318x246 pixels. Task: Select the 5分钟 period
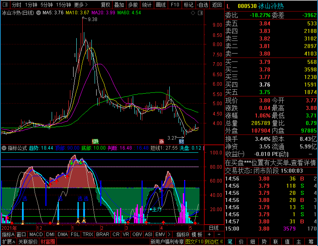47,5
